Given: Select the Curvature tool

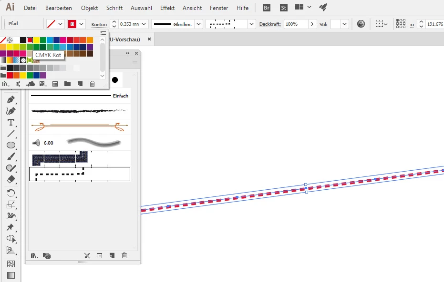Looking at the screenshot, I should tap(11, 111).
